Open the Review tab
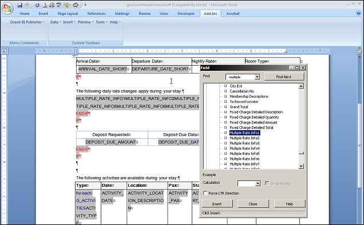 click(145, 14)
